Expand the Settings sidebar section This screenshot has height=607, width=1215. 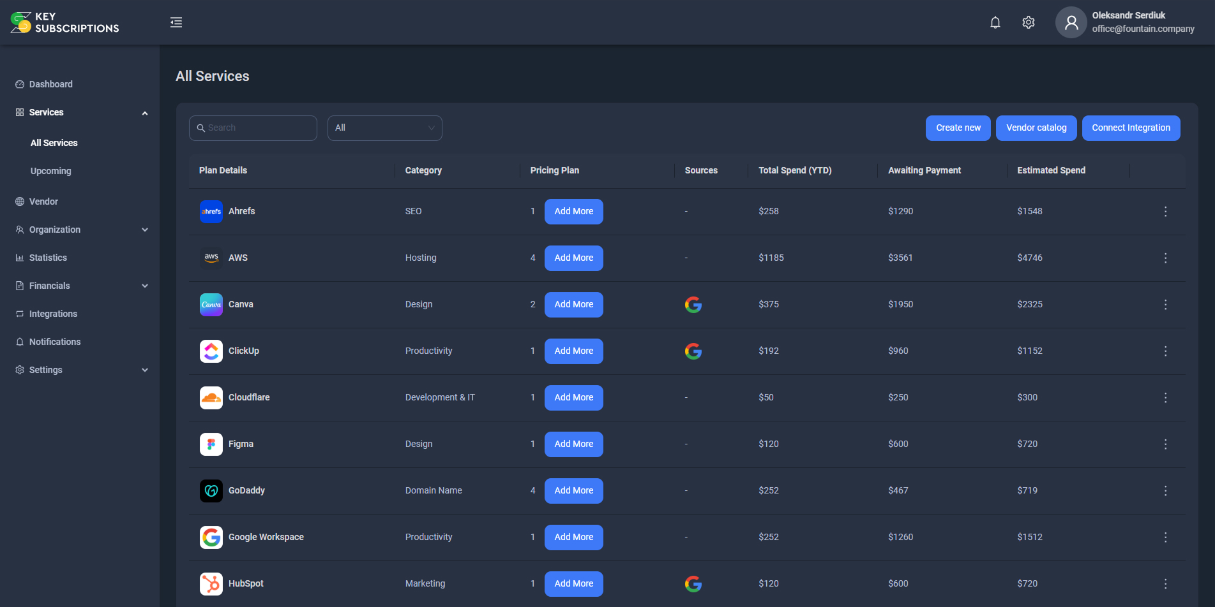pos(145,370)
